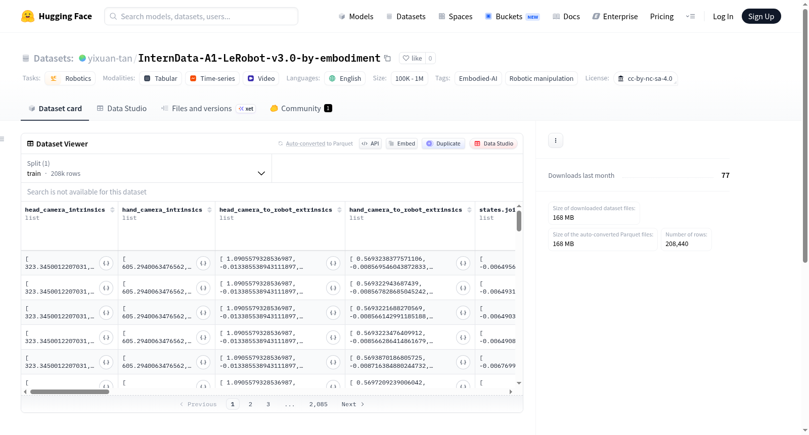
Task: Expand the first head_camera_to_robot_extrinsics cell
Action: tap(333, 263)
